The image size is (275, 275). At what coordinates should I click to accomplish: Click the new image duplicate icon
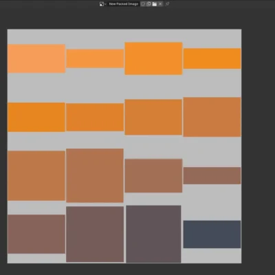click(148, 4)
